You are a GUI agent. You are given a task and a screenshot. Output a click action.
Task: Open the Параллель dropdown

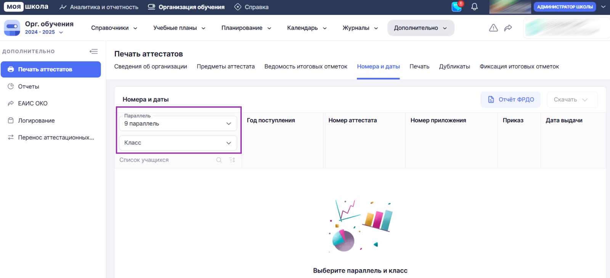click(x=178, y=124)
